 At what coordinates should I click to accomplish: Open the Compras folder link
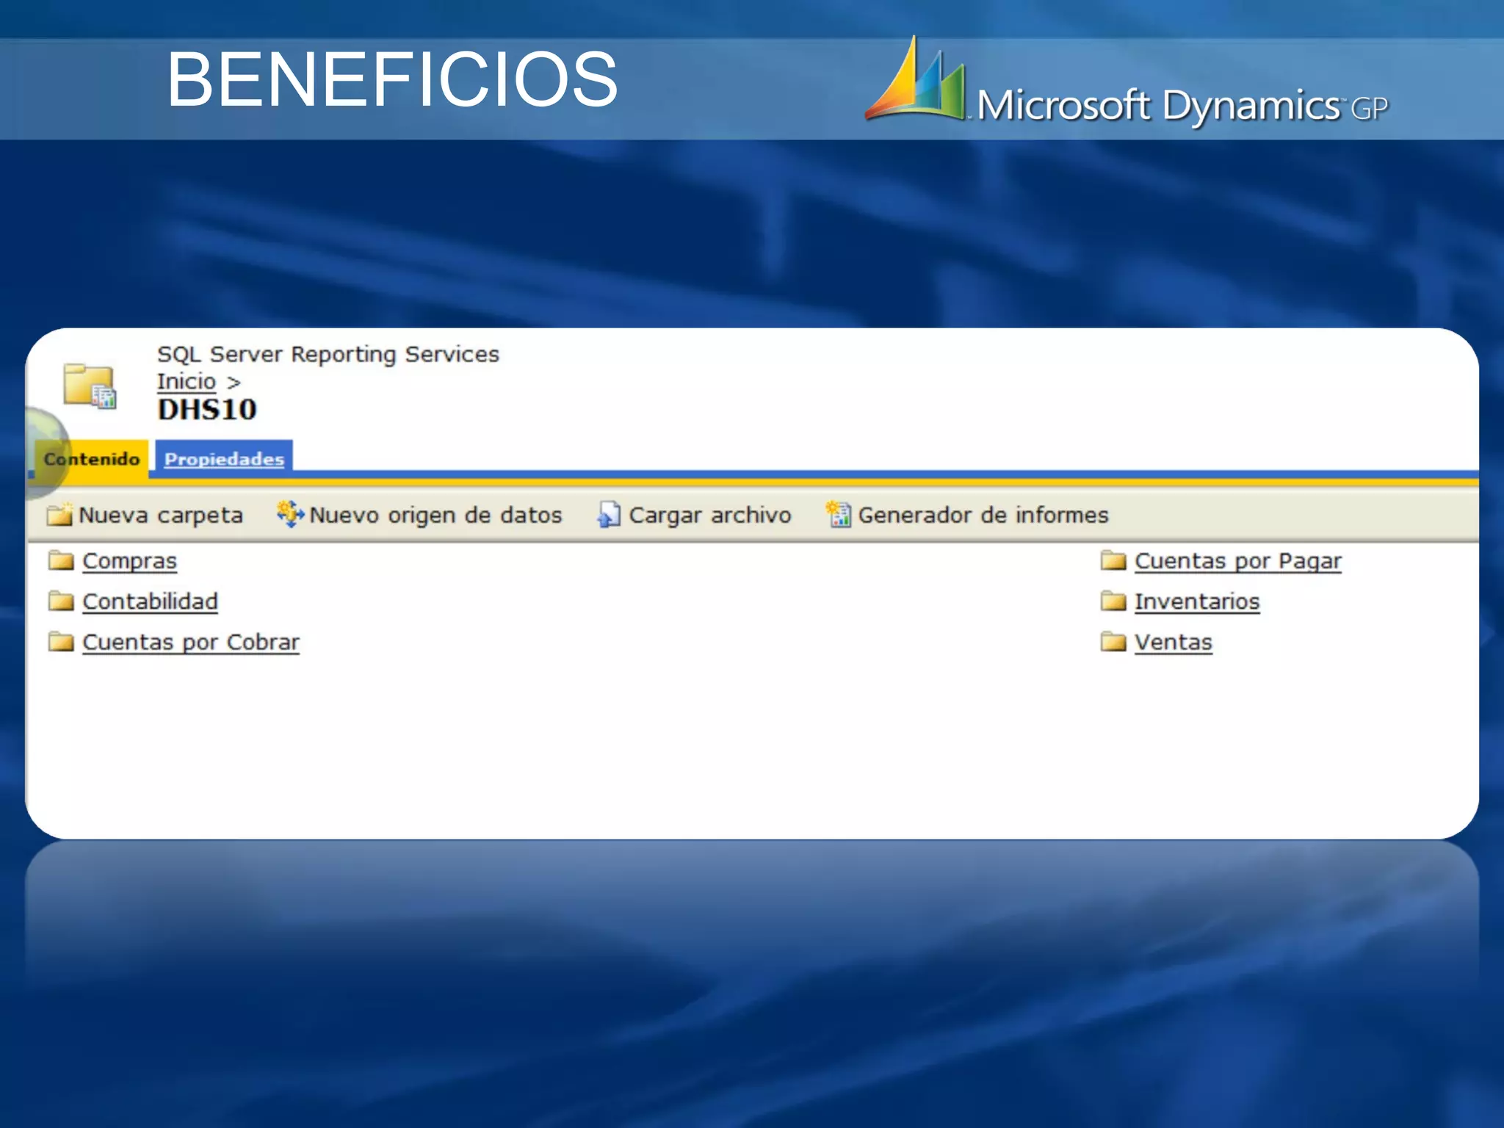(x=130, y=561)
